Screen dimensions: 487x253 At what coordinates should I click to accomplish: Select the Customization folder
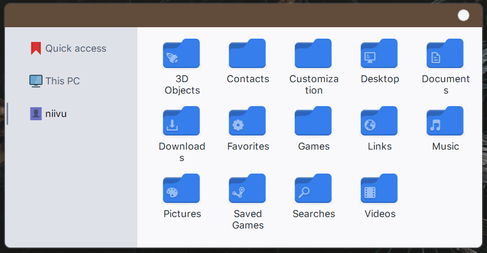point(314,54)
